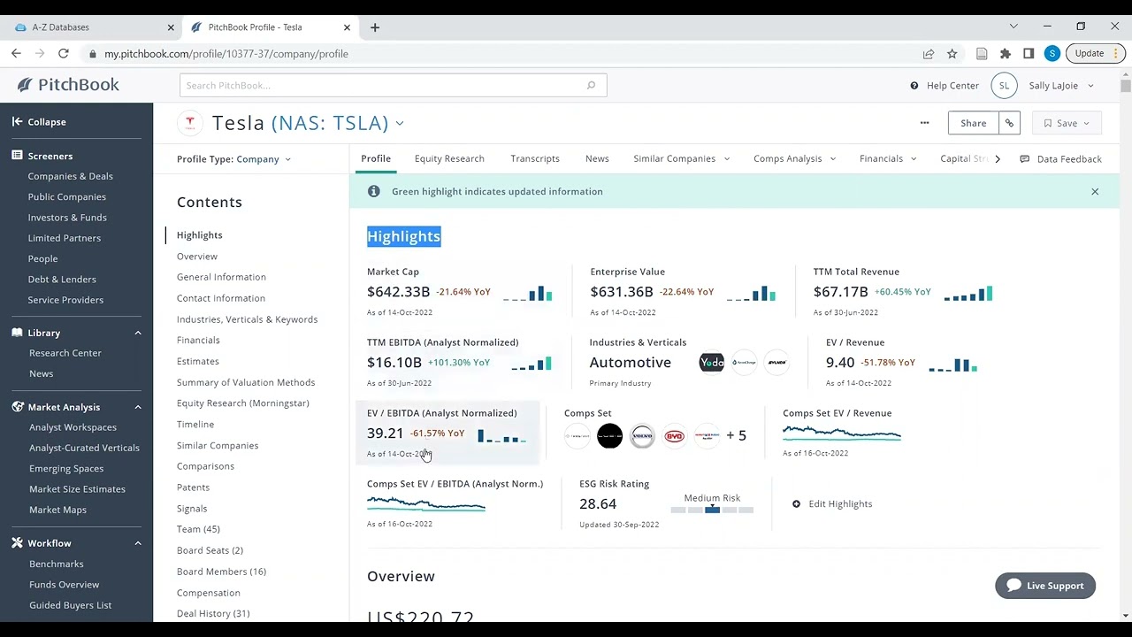Dismiss the green highlight info banner
Viewport: 1132px width, 637px height.
tap(1095, 191)
